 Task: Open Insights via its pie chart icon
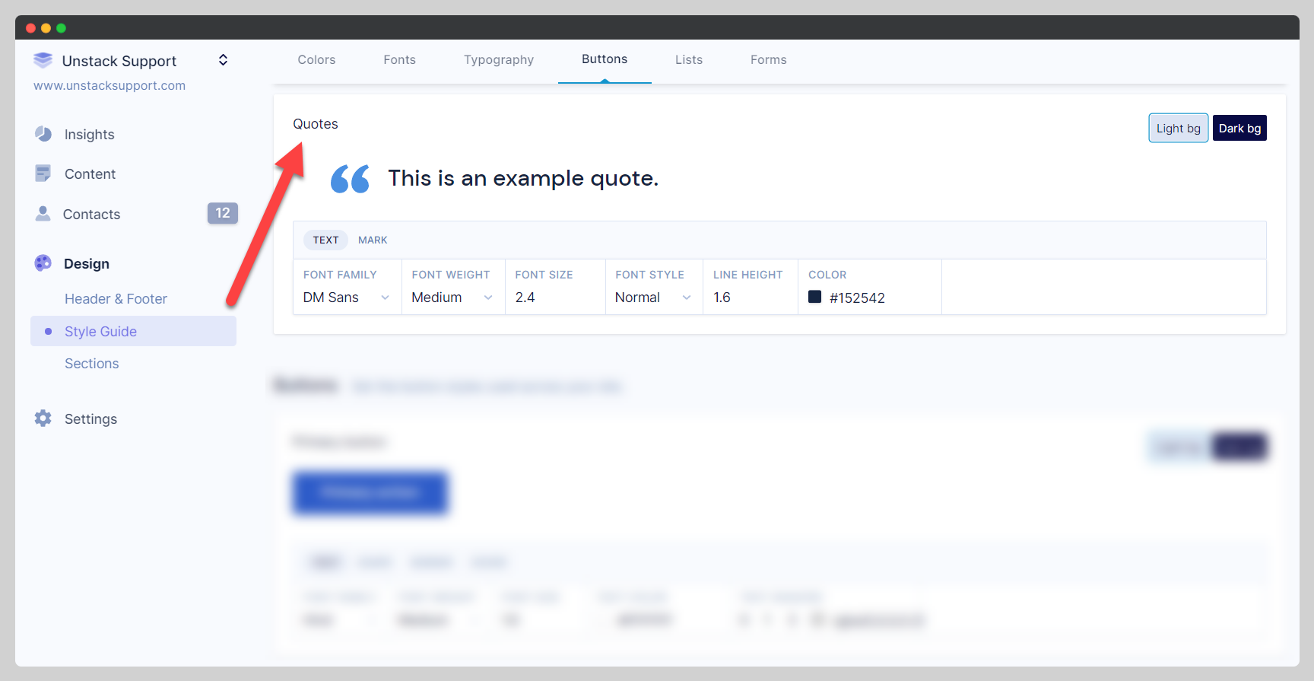tap(43, 134)
